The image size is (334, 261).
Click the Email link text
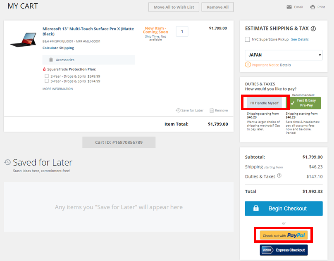click(298, 7)
